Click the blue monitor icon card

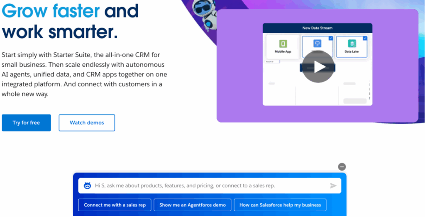[318, 43]
